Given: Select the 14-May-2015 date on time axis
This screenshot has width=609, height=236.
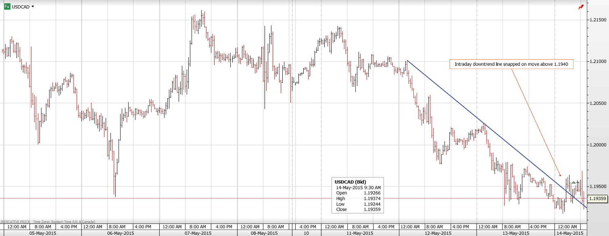Looking at the screenshot, I should [x=570, y=233].
